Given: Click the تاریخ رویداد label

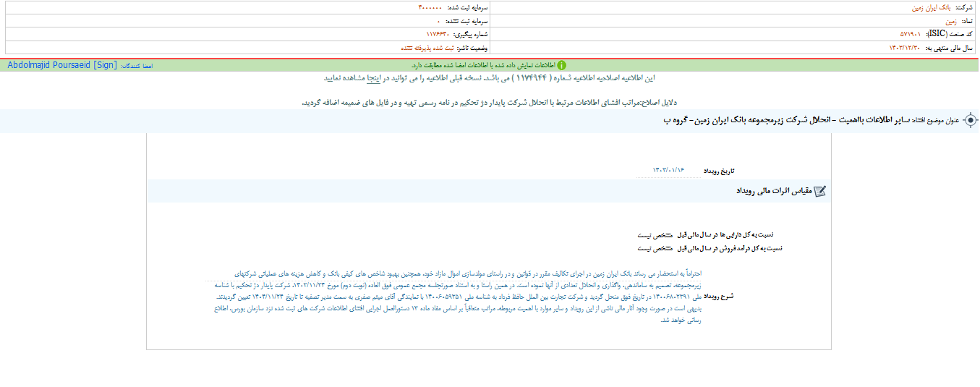Looking at the screenshot, I should pyautogui.click(x=719, y=170).
